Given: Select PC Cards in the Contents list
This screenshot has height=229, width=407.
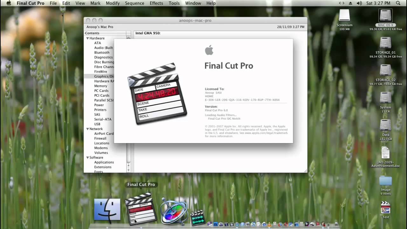Looking at the screenshot, I should [101, 91].
